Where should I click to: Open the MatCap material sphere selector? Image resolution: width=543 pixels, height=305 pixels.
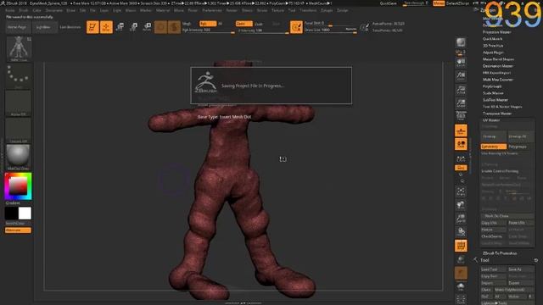[x=19, y=158]
